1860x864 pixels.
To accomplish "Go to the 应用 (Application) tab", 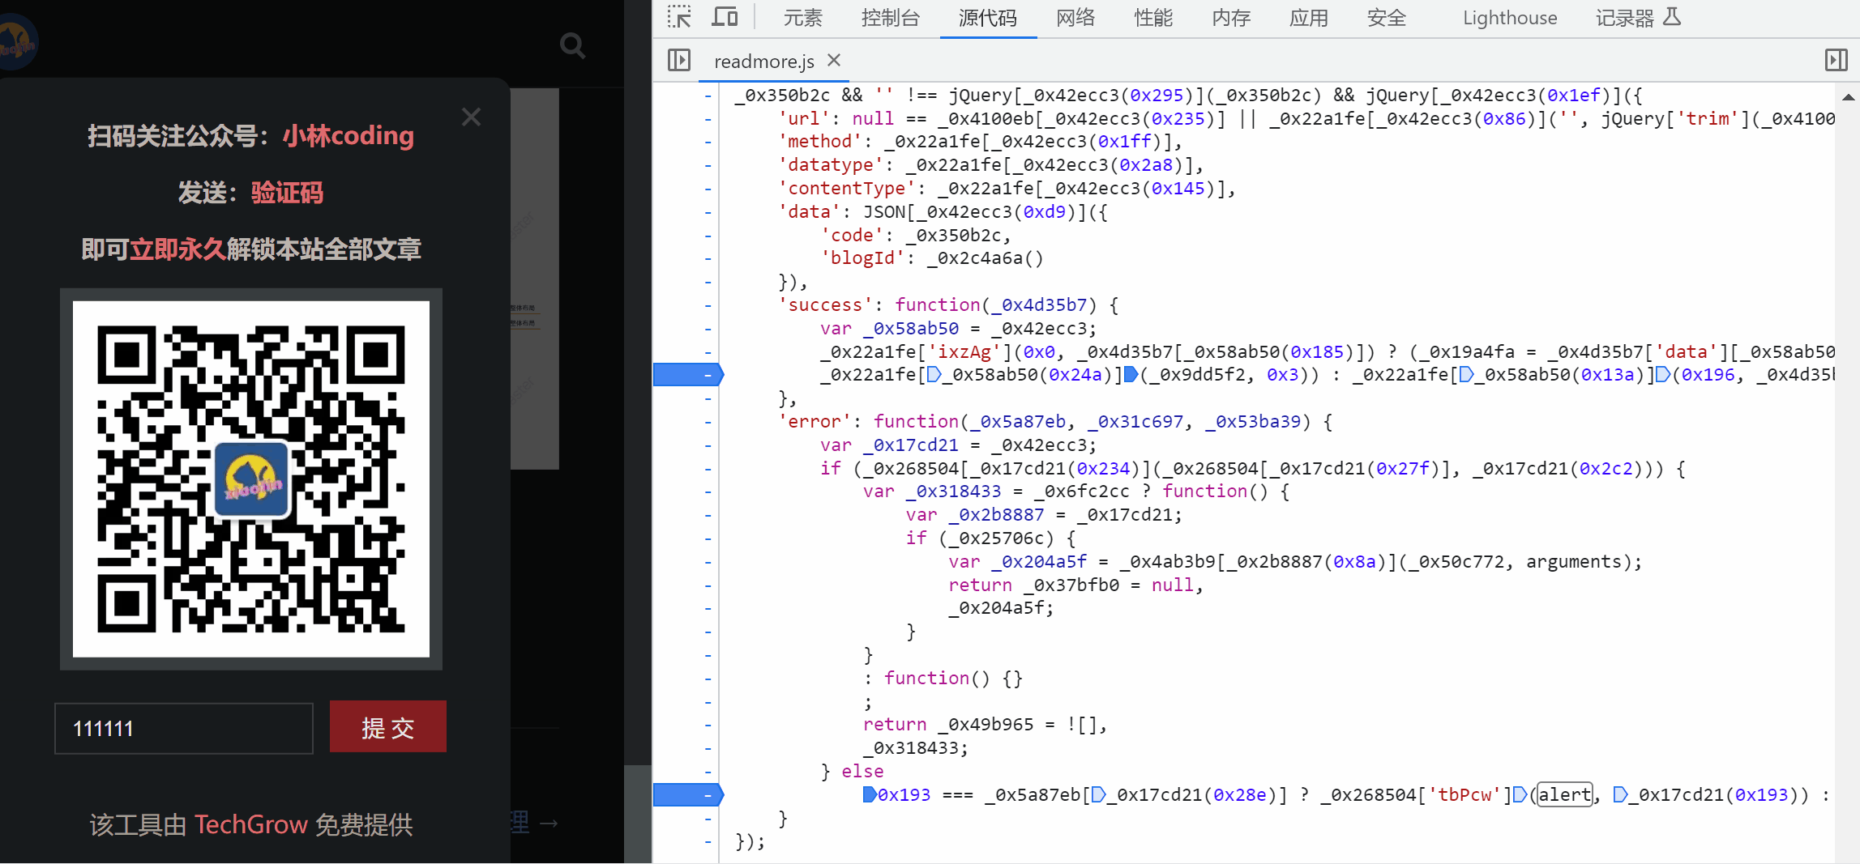I will point(1309,18).
